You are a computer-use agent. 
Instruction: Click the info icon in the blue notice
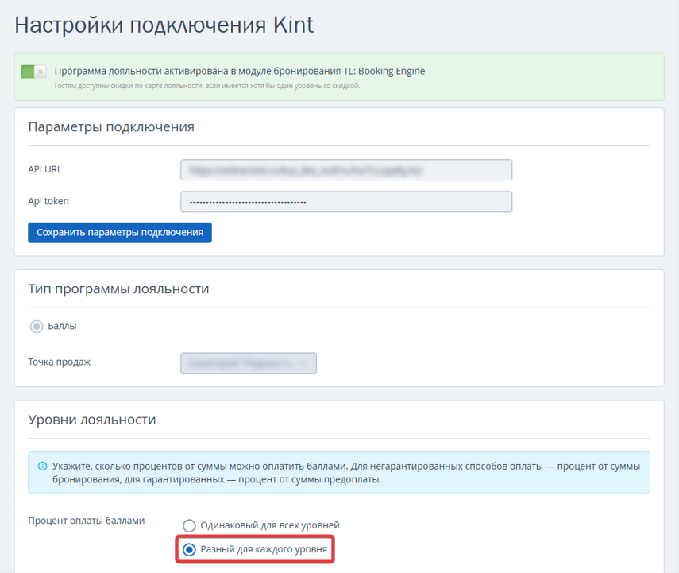click(x=42, y=467)
